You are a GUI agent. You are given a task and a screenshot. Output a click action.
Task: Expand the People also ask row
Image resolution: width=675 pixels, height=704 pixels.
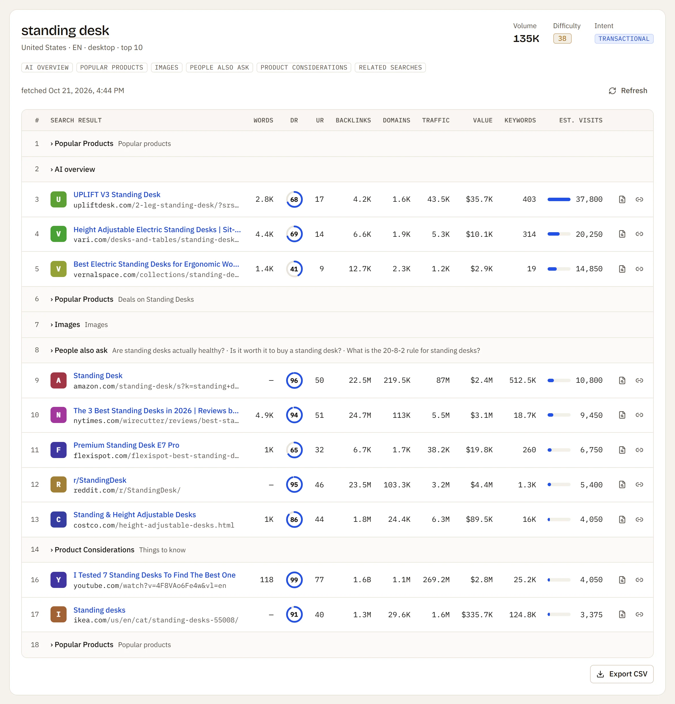click(337, 350)
